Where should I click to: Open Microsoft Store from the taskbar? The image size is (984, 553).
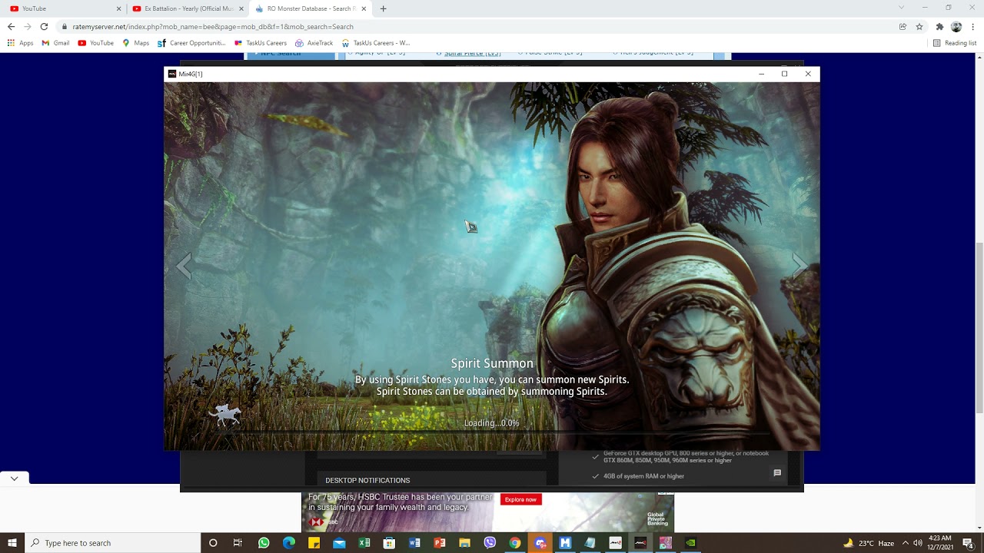389,543
